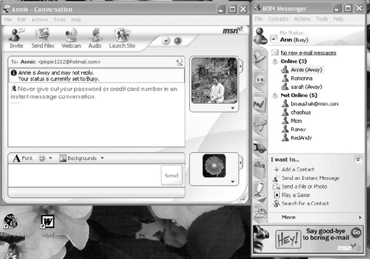Select the offline msn.com contact
This screenshot has width=370, height=259.
(x=310, y=104)
